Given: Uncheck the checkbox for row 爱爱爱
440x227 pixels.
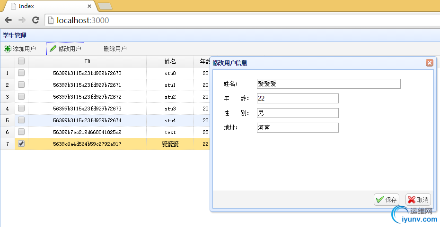Looking at the screenshot, I should 21,143.
